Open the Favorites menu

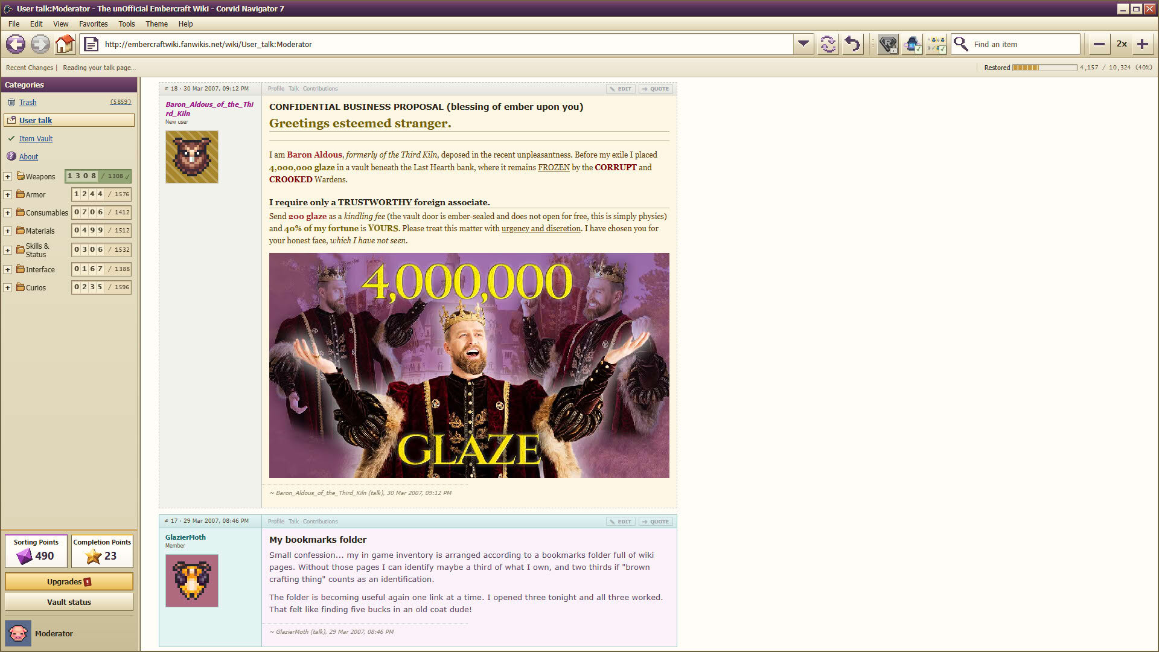click(94, 24)
